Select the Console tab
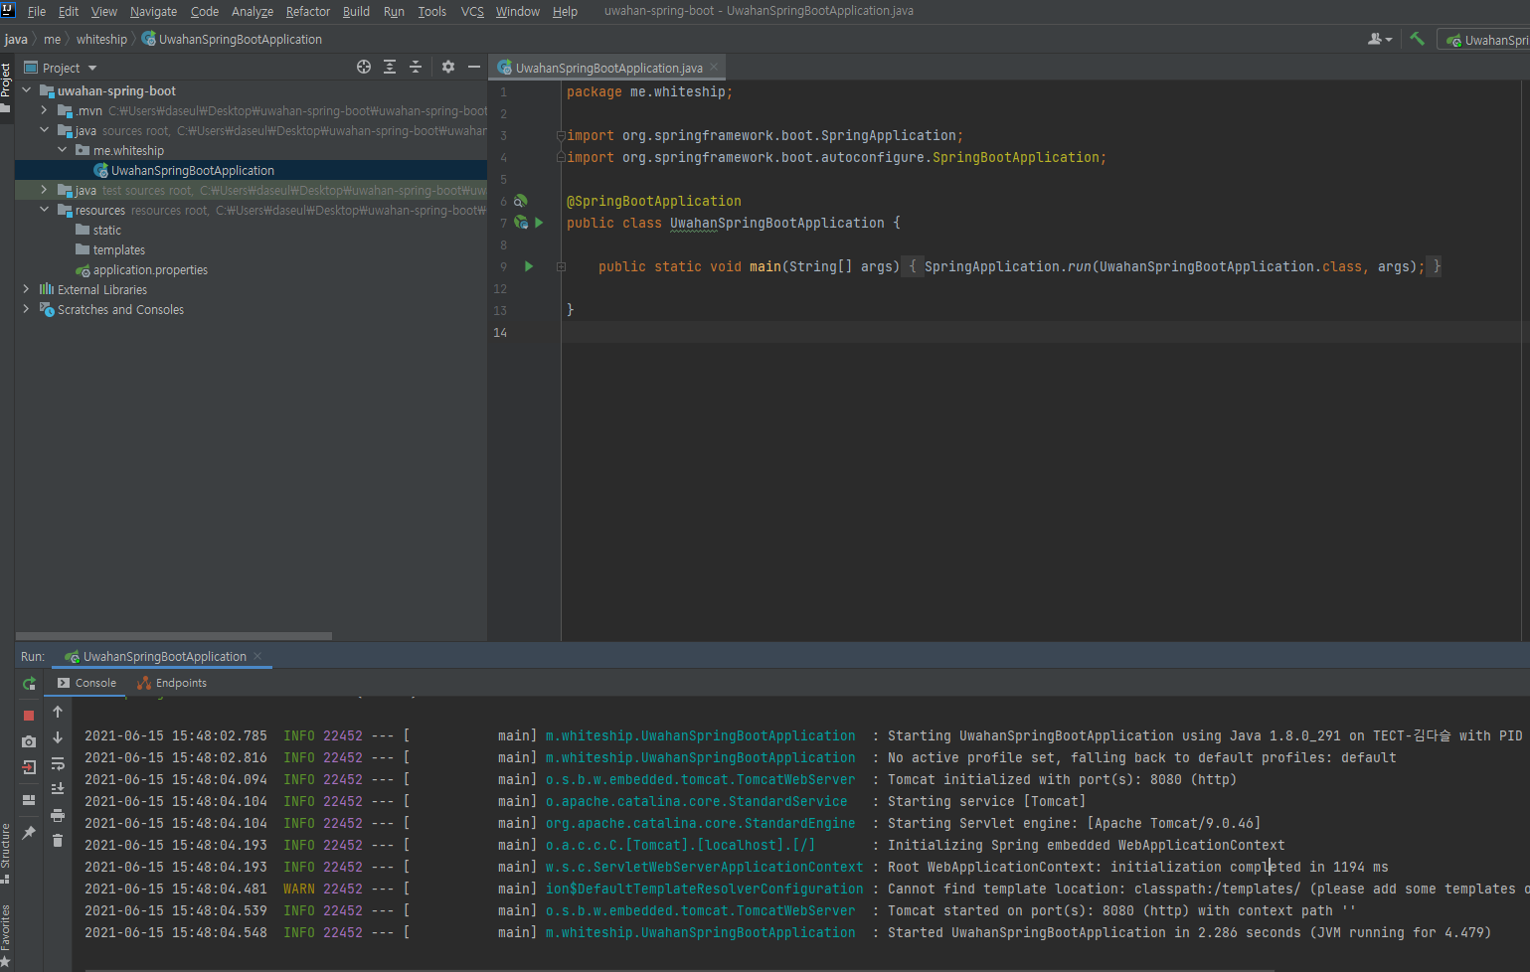This screenshot has height=972, width=1530. click(x=86, y=683)
